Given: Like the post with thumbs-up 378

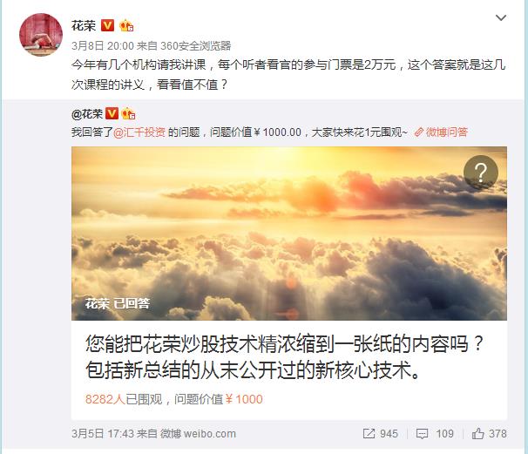Looking at the screenshot, I should (x=489, y=433).
